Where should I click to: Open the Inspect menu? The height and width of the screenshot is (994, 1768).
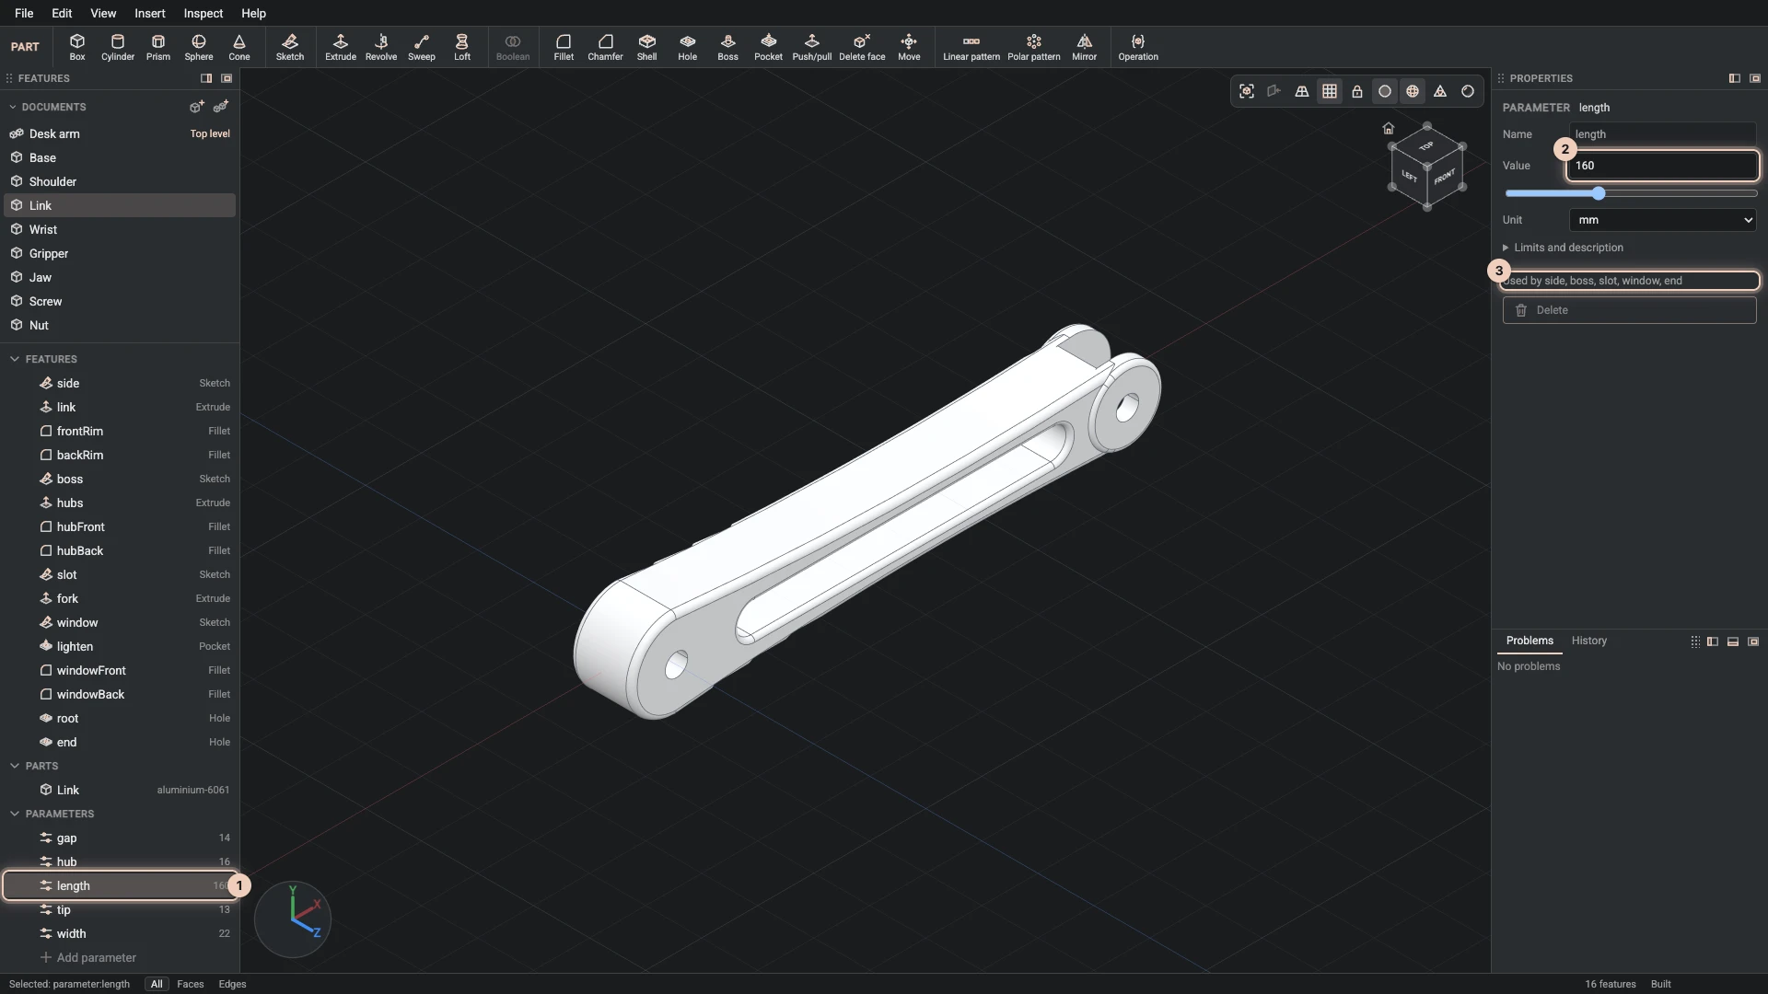pyautogui.click(x=203, y=13)
